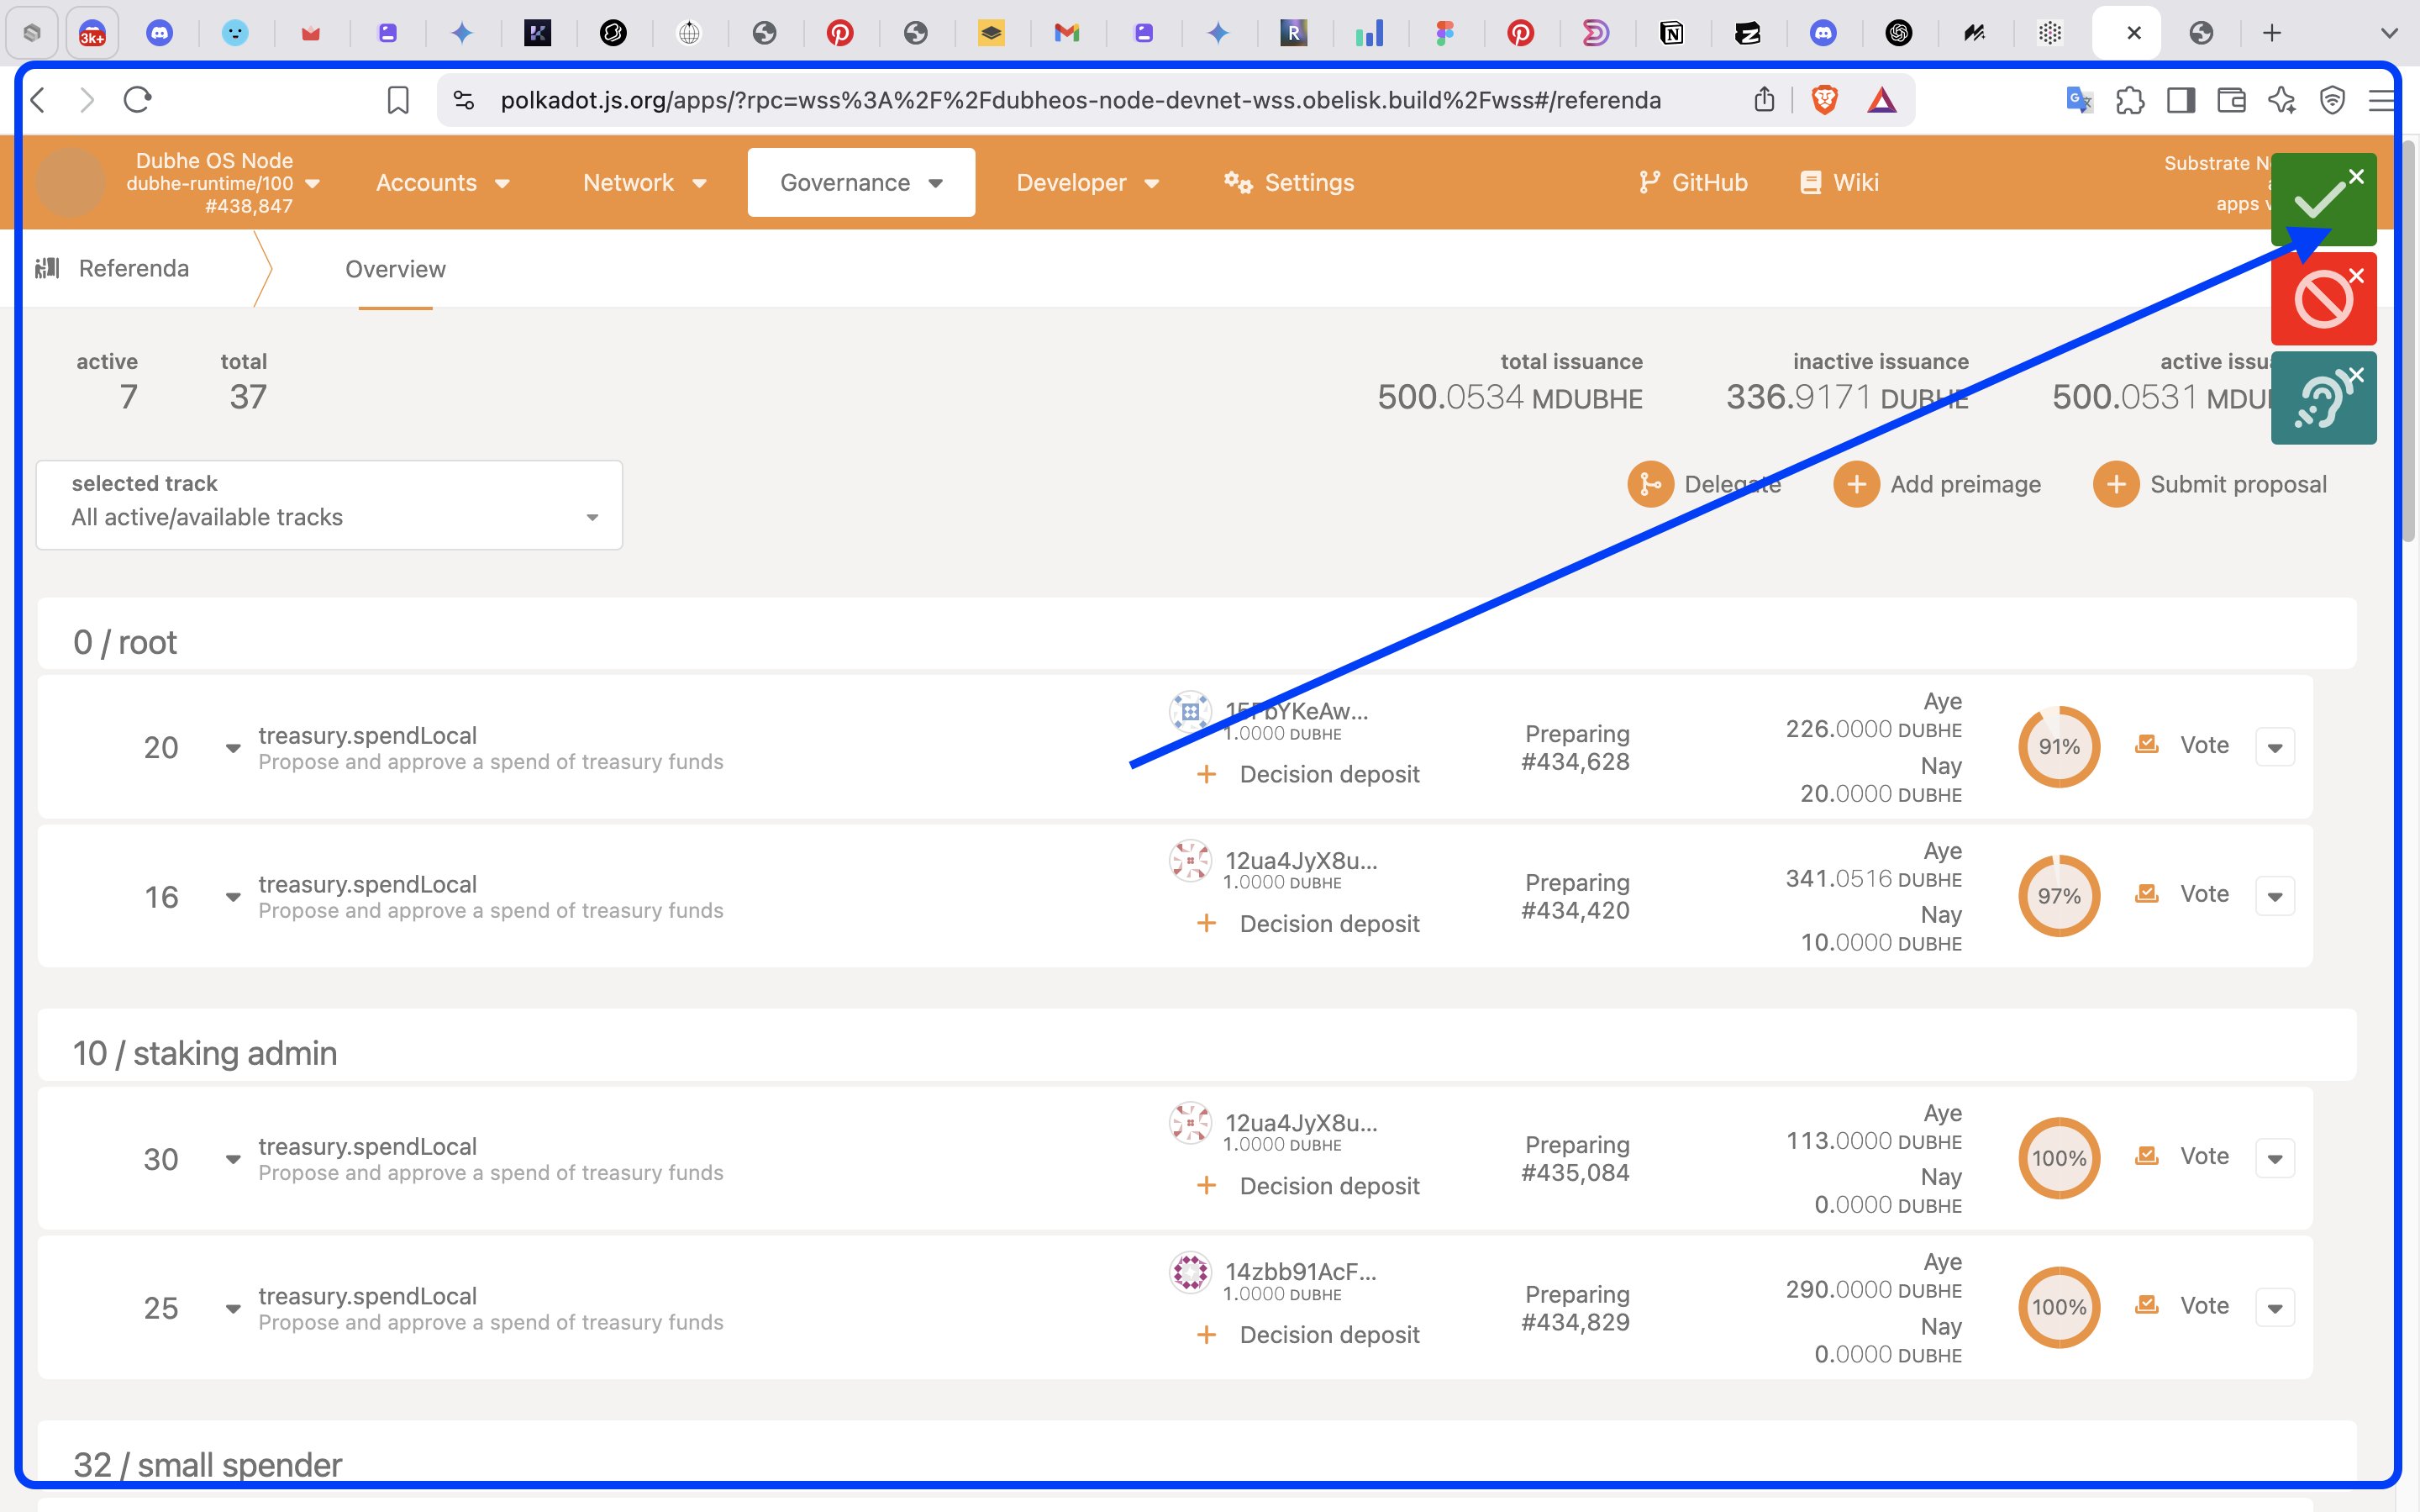
Task: Expand details of referendum 25
Action: point(233,1309)
